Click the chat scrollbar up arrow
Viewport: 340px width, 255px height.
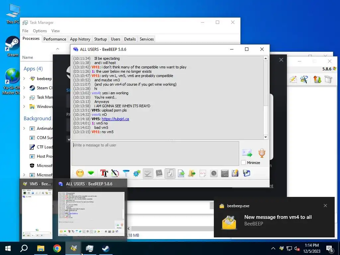pos(266,58)
